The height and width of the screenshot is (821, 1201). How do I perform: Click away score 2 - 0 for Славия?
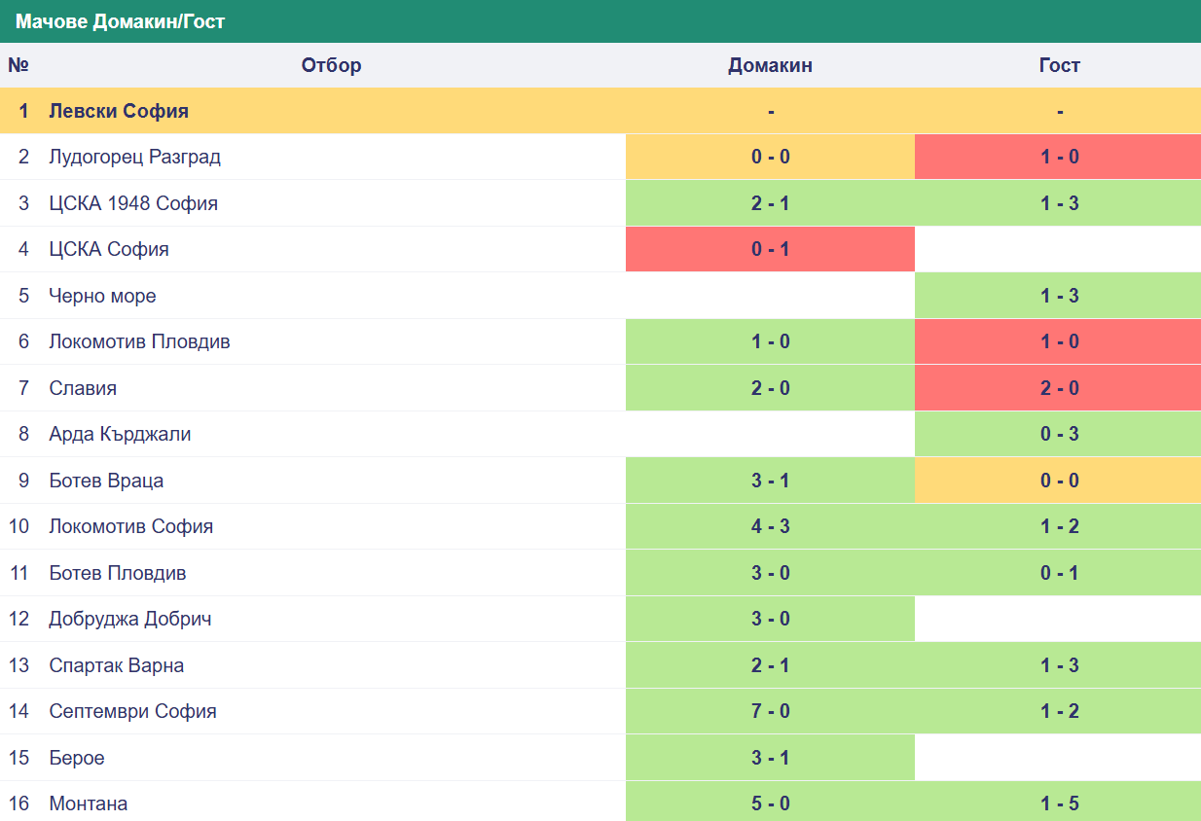click(x=1059, y=388)
